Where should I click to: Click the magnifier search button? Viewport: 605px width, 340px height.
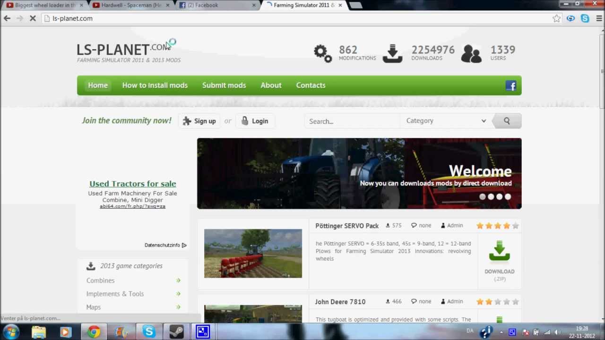[x=507, y=121]
